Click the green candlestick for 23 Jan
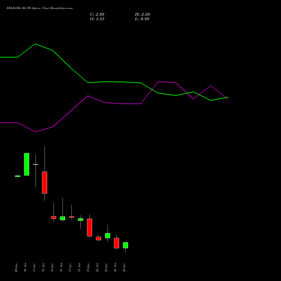This screenshot has width=281, height=281. tap(107, 235)
